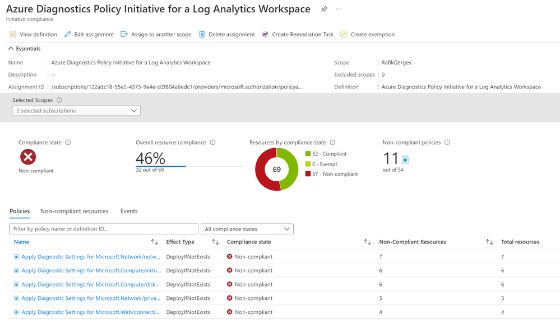Show info for Non-compliant policies

click(x=447, y=142)
